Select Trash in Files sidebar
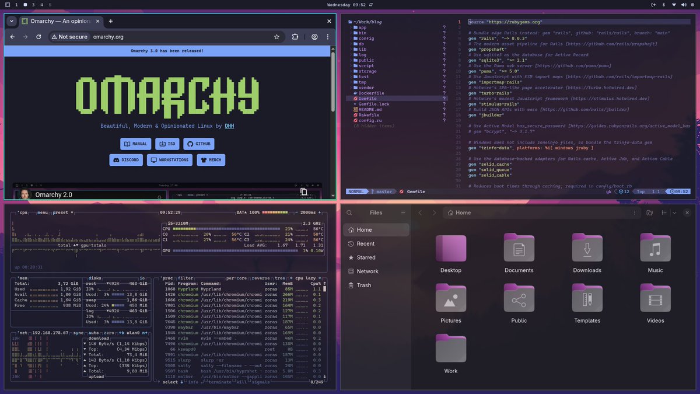The image size is (700, 394). [x=376, y=285]
